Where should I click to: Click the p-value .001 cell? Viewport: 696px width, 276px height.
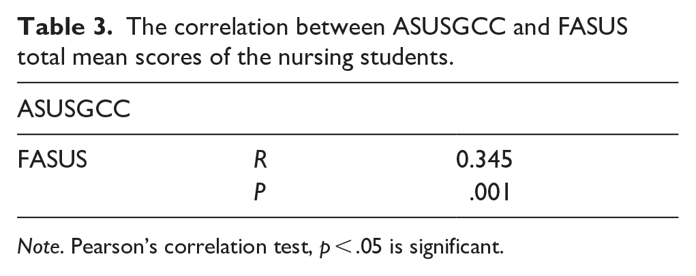489,193
